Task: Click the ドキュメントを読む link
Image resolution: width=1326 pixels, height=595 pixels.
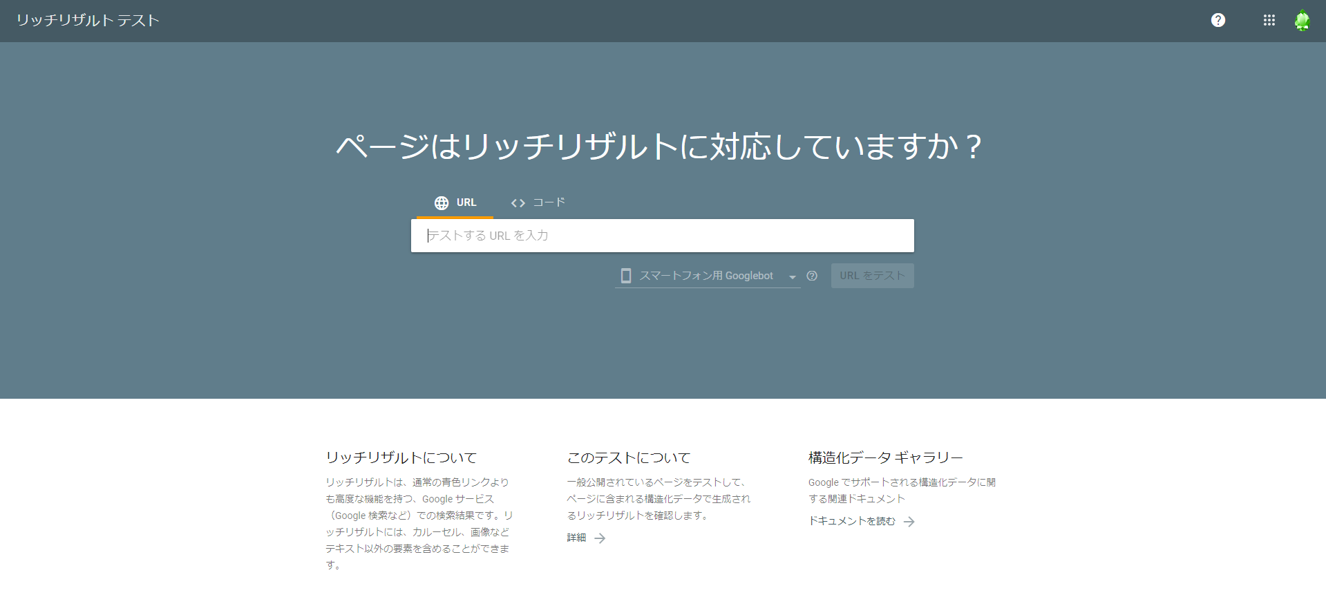Action: pos(862,521)
